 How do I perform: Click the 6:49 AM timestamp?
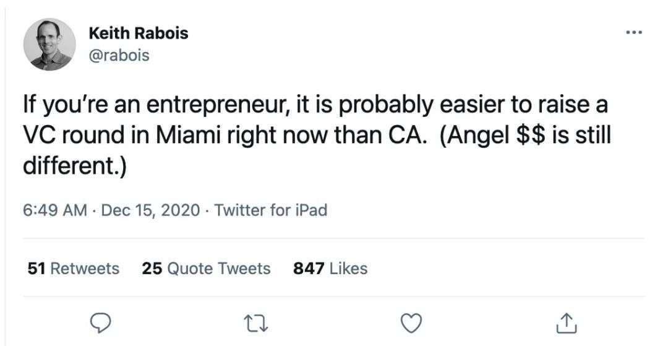[54, 210]
